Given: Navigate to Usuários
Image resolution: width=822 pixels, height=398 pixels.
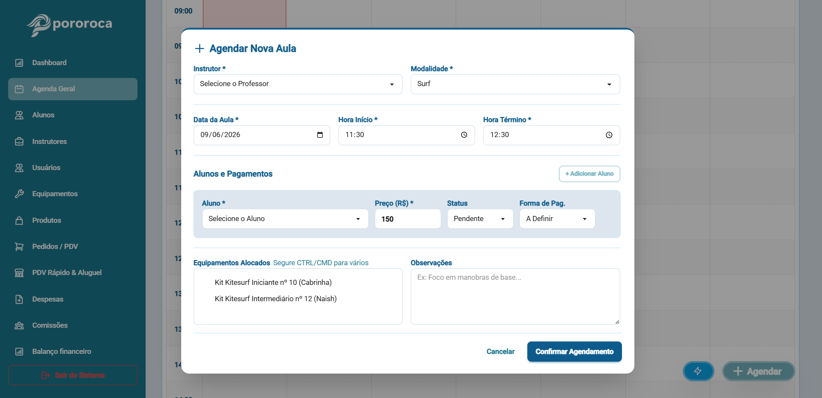Looking at the screenshot, I should pos(73,168).
